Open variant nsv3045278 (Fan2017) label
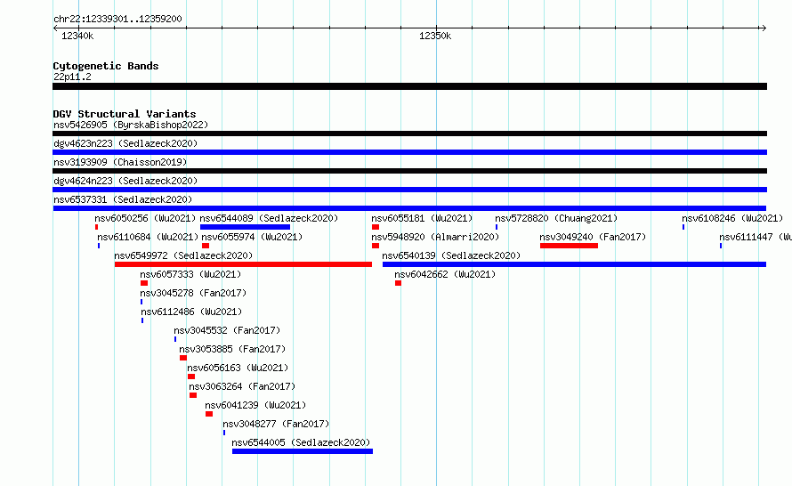 193,293
